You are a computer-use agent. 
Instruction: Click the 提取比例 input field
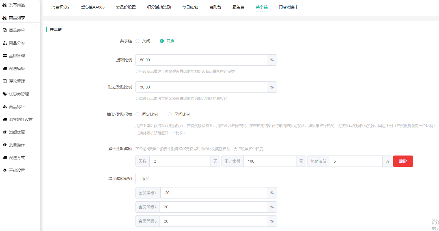point(201,60)
